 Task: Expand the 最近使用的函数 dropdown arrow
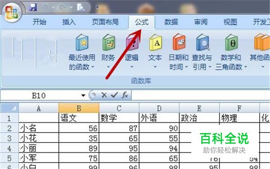click(x=93, y=67)
